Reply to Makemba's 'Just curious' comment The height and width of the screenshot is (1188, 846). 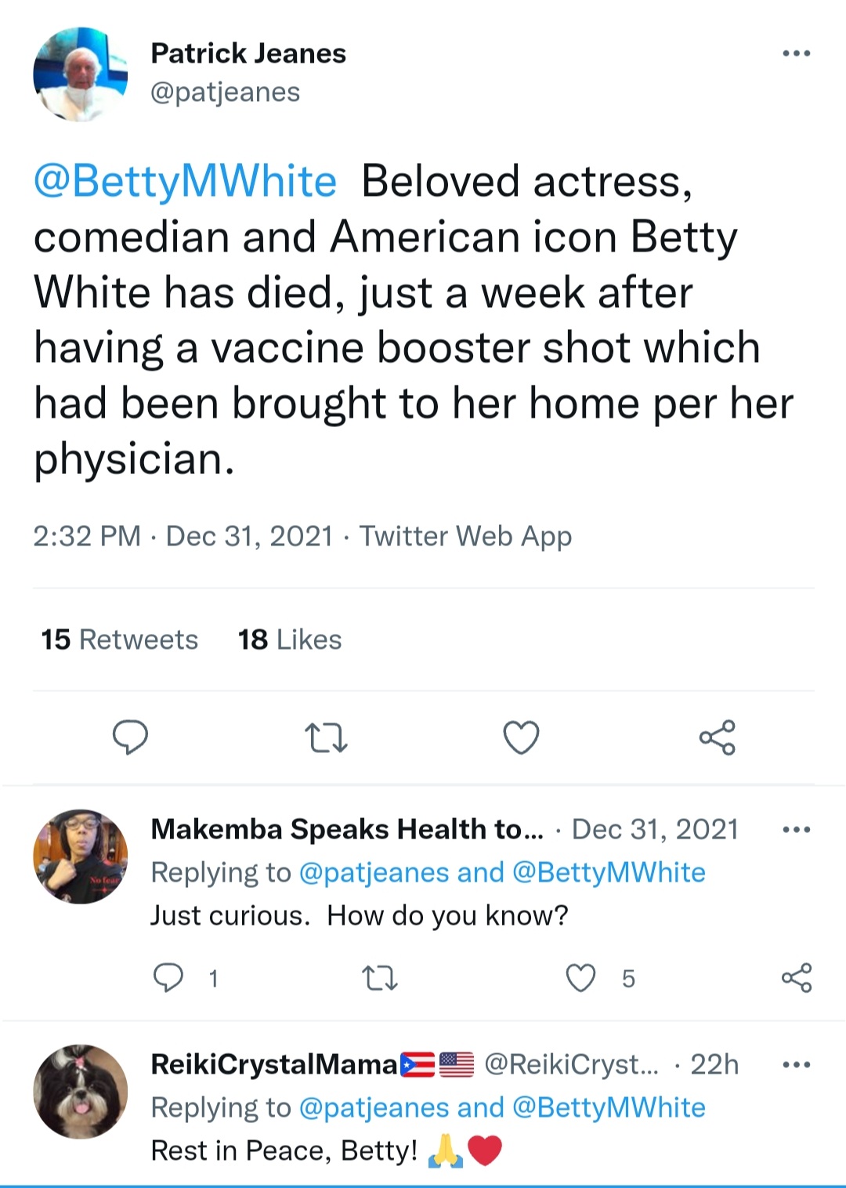(x=168, y=978)
